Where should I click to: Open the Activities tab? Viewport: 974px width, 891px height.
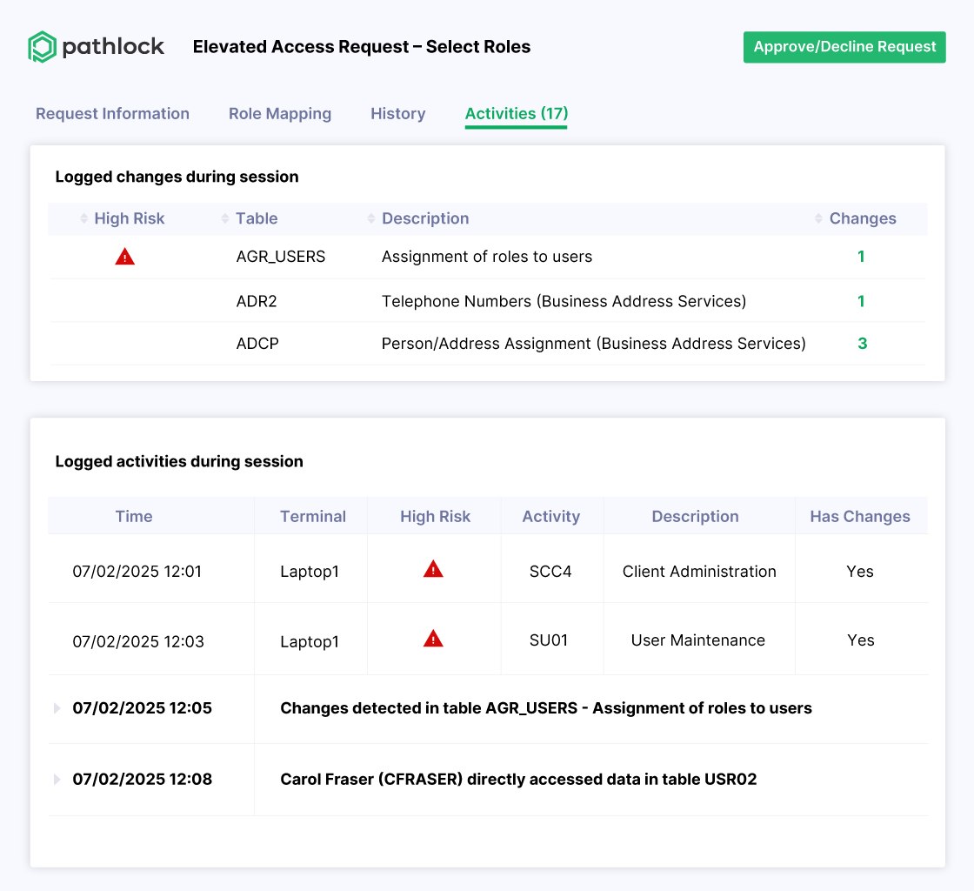coord(516,113)
